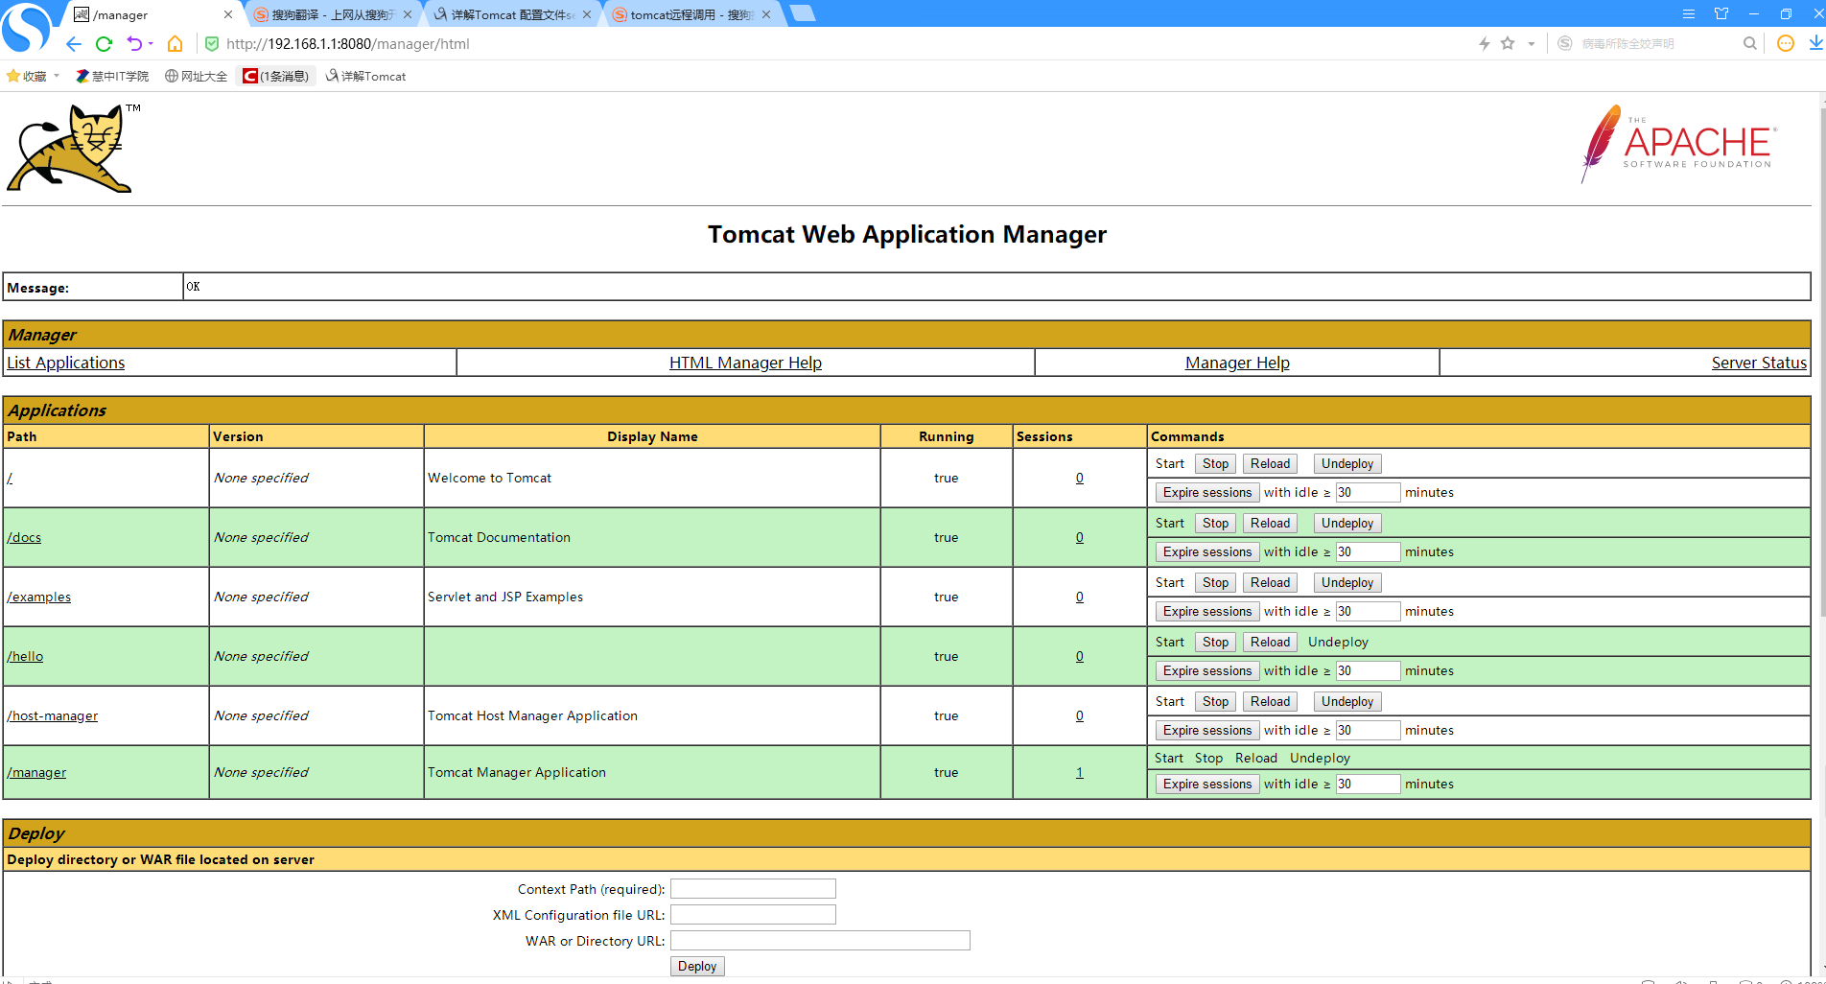Click 'Welcome to Tomcat' display name text
This screenshot has width=1826, height=984.
489,478
